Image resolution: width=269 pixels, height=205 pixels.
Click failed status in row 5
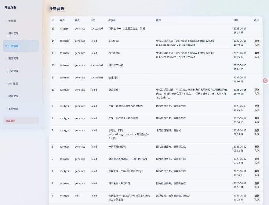[x=94, y=159]
